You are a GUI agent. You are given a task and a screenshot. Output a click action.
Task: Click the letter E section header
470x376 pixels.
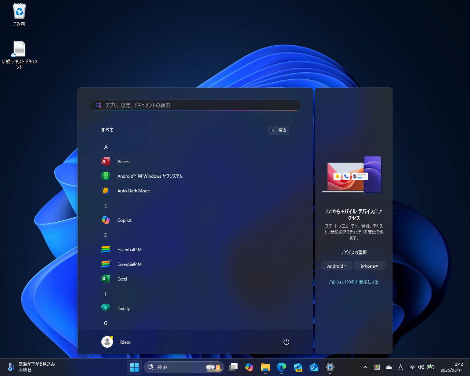(x=106, y=235)
